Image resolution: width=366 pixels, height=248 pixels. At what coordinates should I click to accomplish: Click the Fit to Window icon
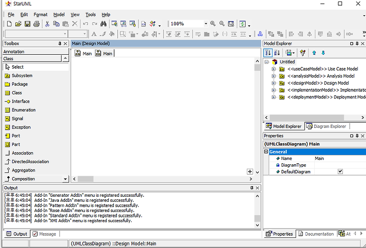pyautogui.click(x=231, y=24)
